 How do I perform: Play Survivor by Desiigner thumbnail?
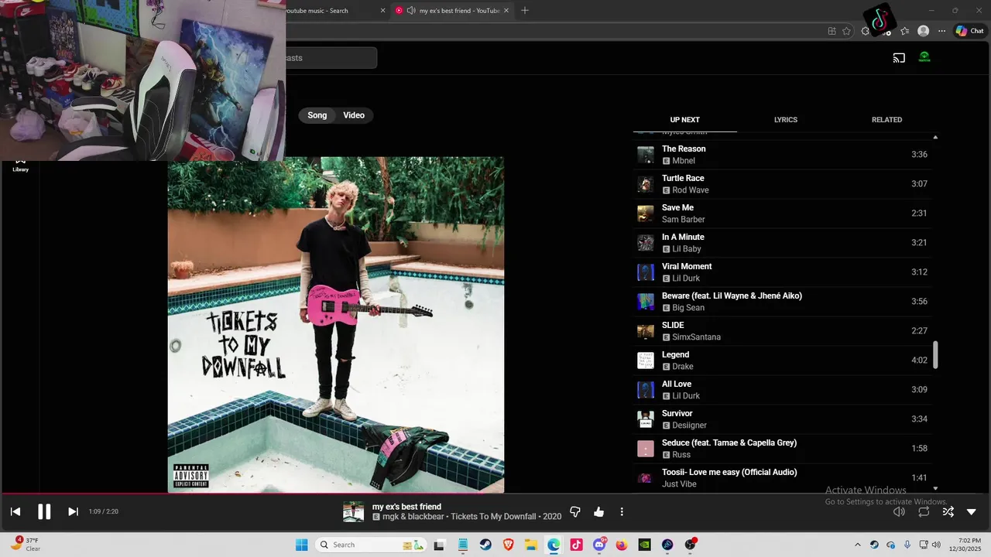(645, 419)
